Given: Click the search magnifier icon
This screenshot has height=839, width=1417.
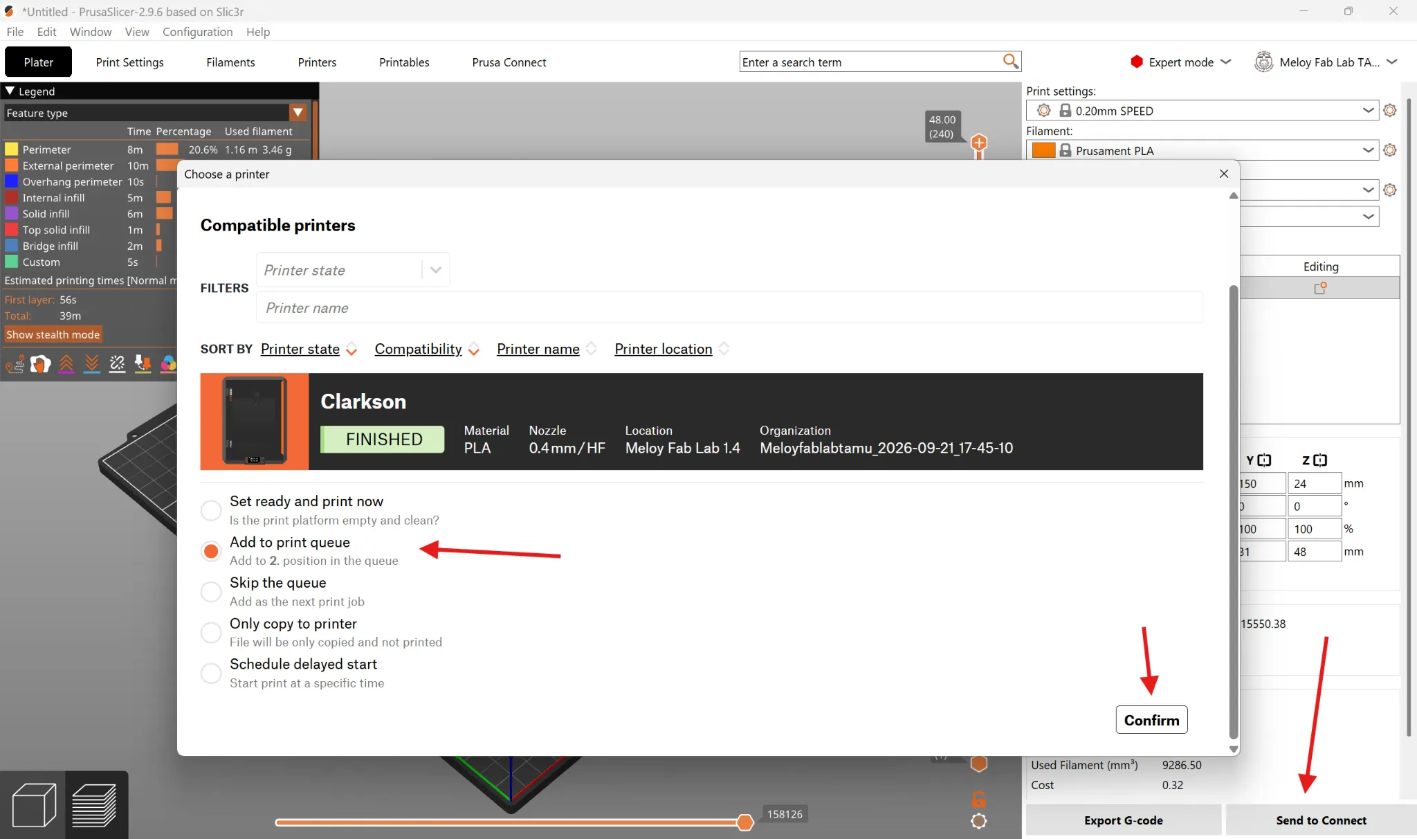Looking at the screenshot, I should coord(1011,62).
